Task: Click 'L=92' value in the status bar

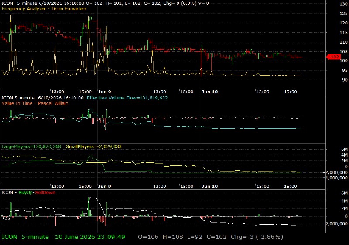Action: [x=195, y=237]
